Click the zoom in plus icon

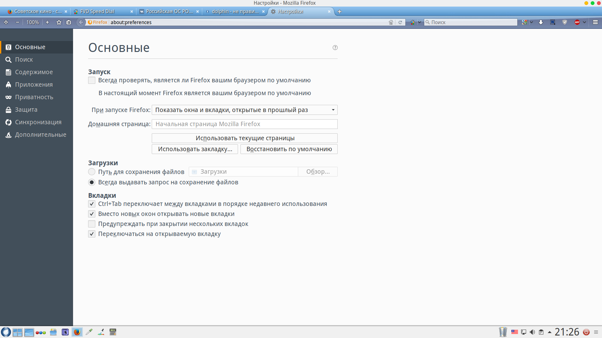click(x=47, y=22)
